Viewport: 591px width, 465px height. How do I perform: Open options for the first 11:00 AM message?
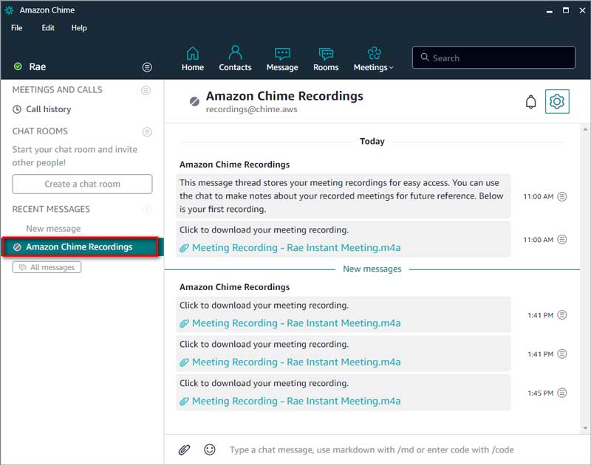point(561,196)
